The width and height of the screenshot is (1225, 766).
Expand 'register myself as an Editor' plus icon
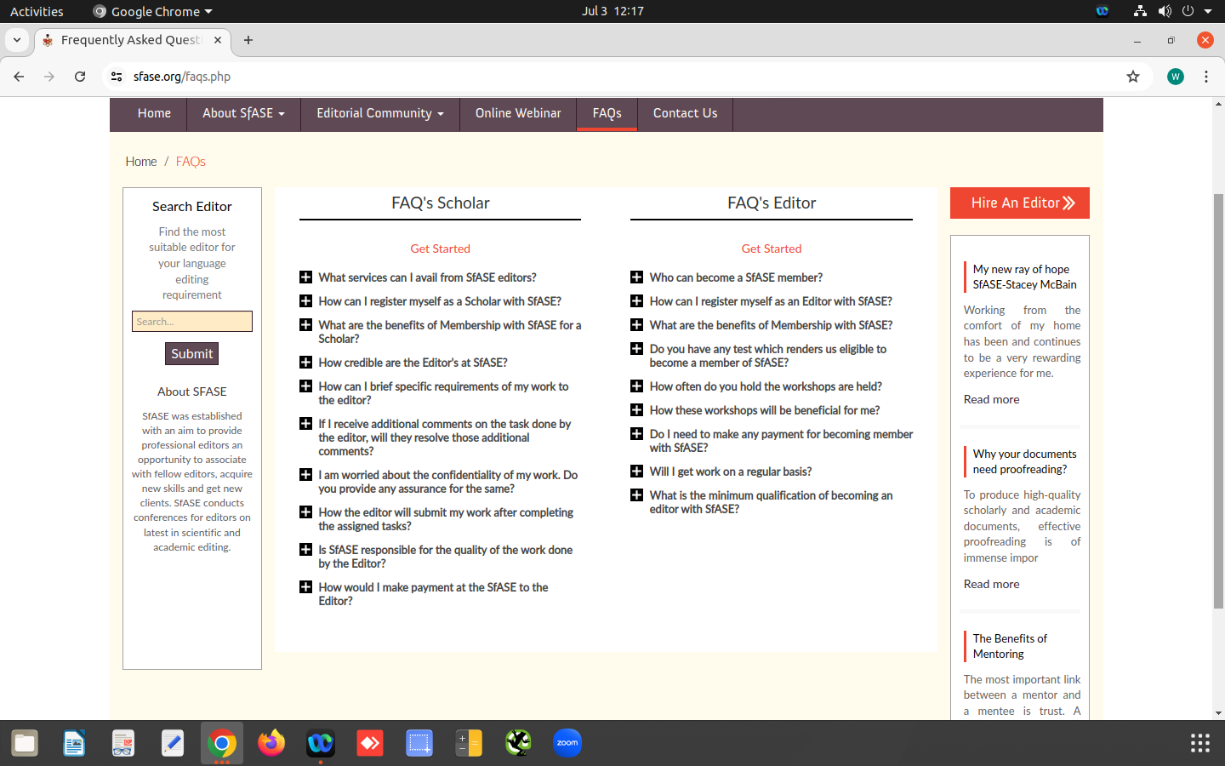[636, 301]
